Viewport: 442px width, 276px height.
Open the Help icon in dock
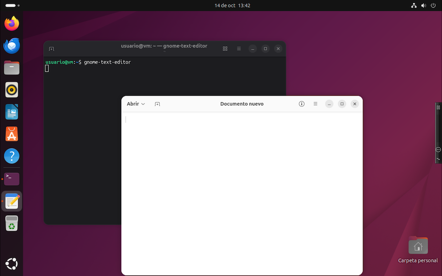point(12,156)
